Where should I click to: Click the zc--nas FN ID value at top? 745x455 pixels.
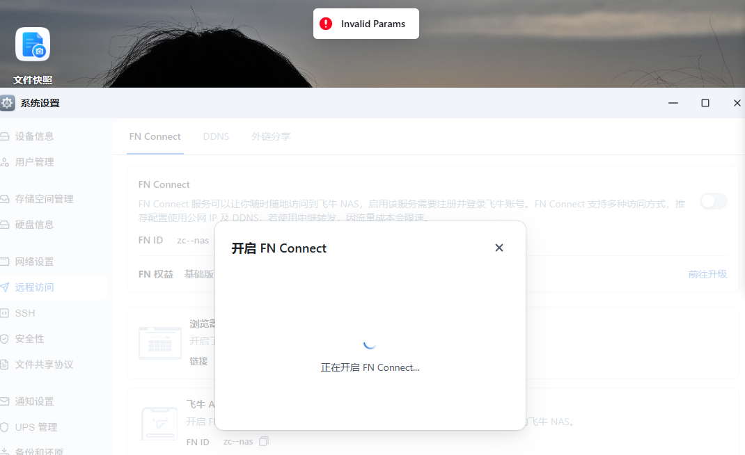(193, 240)
